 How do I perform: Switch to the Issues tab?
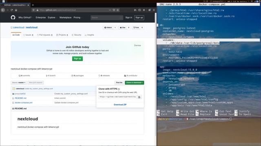[28, 35]
